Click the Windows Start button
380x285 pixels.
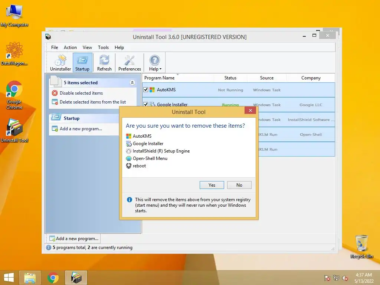point(9,278)
